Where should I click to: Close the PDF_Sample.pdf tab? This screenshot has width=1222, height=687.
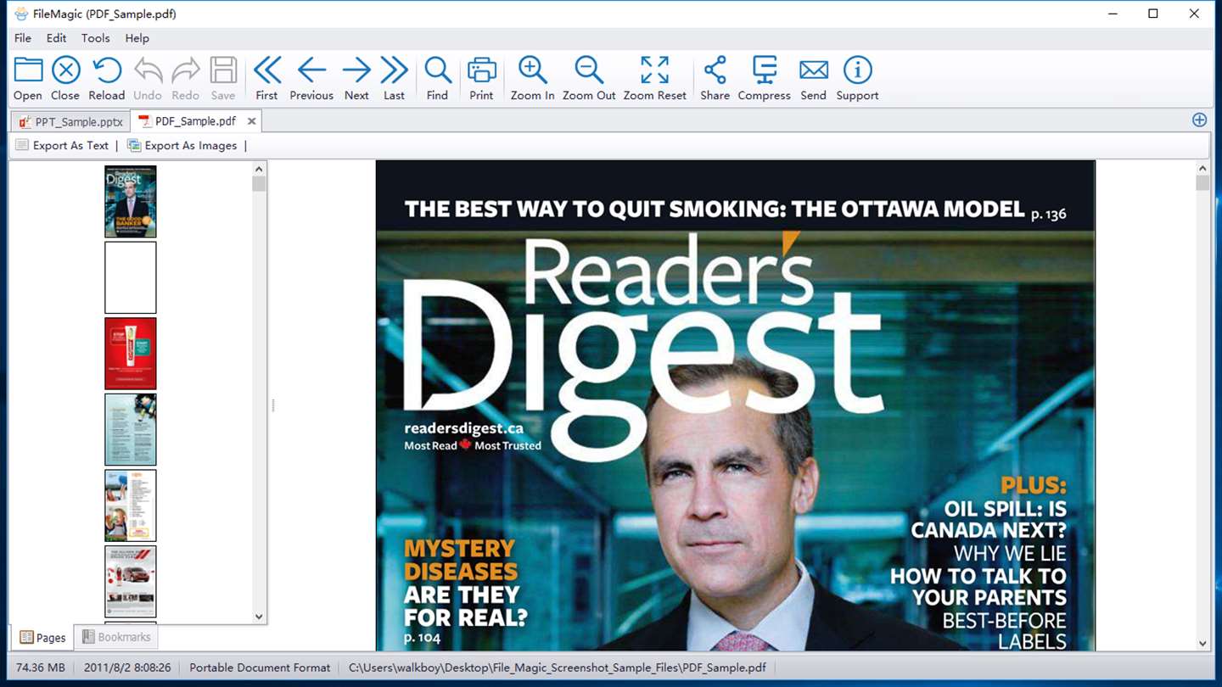[x=251, y=121]
